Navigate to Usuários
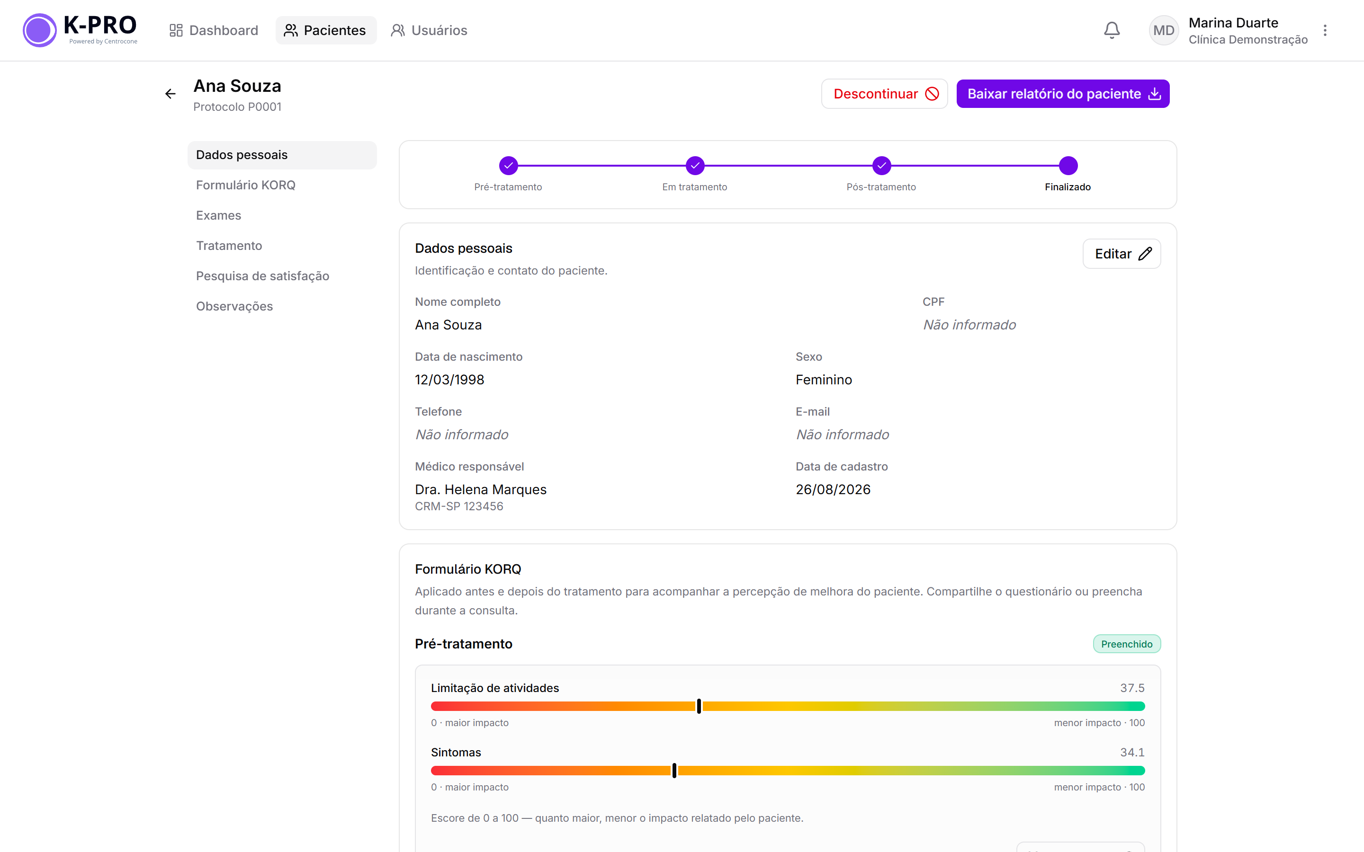The width and height of the screenshot is (1364, 852). (430, 30)
